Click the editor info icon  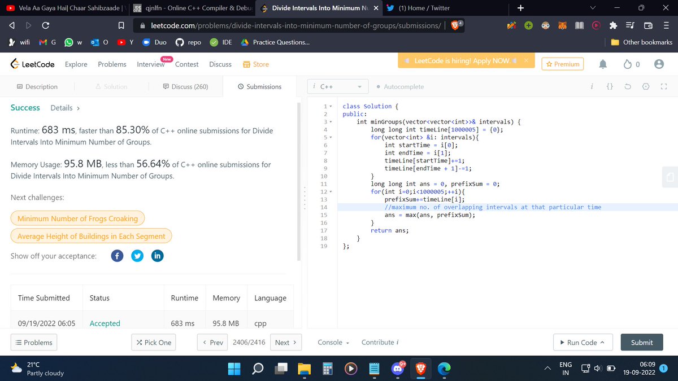(x=591, y=87)
